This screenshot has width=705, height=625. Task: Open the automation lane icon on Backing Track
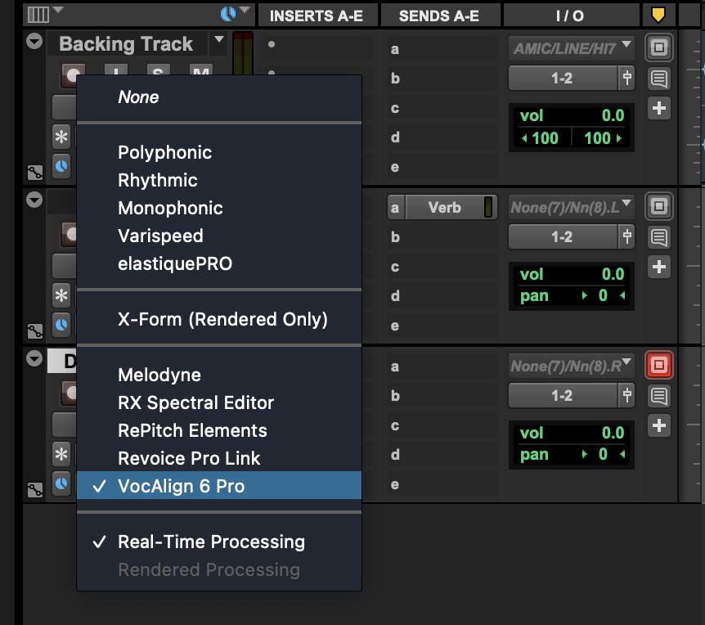point(34,173)
